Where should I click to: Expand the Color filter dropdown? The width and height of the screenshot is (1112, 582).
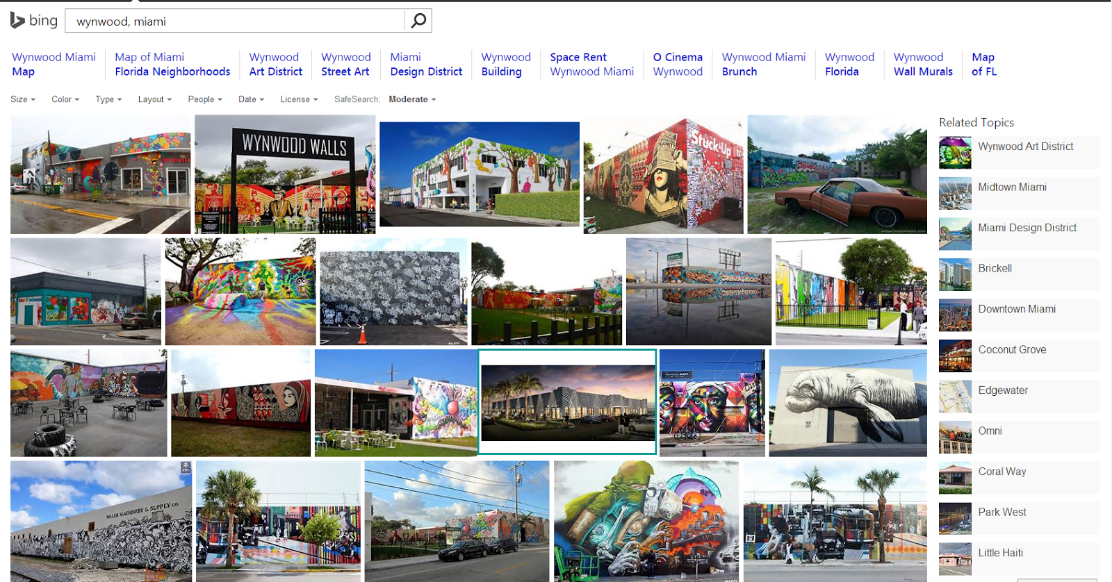click(65, 99)
